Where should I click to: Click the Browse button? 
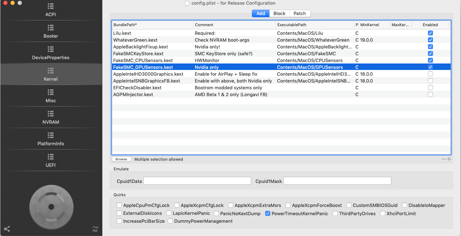pos(121,159)
